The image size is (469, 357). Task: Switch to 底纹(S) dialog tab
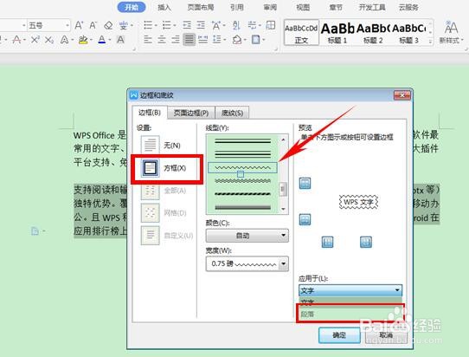[x=232, y=113]
